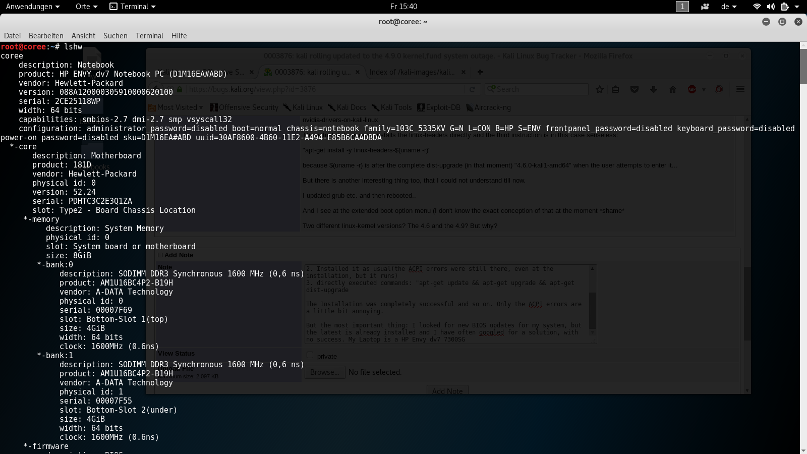This screenshot has width=807, height=454.
Task: Open the Suchen menu
Action: pyautogui.click(x=116, y=36)
